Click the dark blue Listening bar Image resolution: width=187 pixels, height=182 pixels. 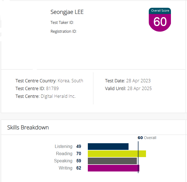(x=108, y=147)
